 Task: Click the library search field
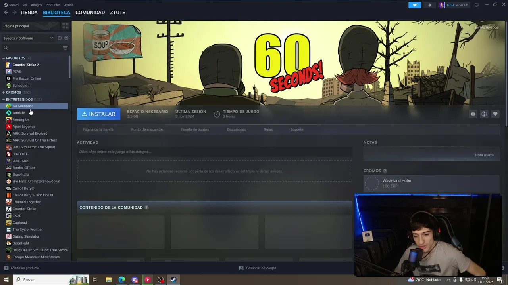(x=32, y=48)
